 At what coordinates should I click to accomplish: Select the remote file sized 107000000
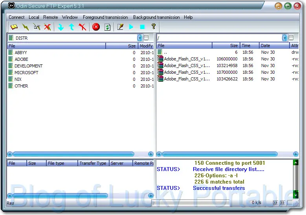coord(227,72)
